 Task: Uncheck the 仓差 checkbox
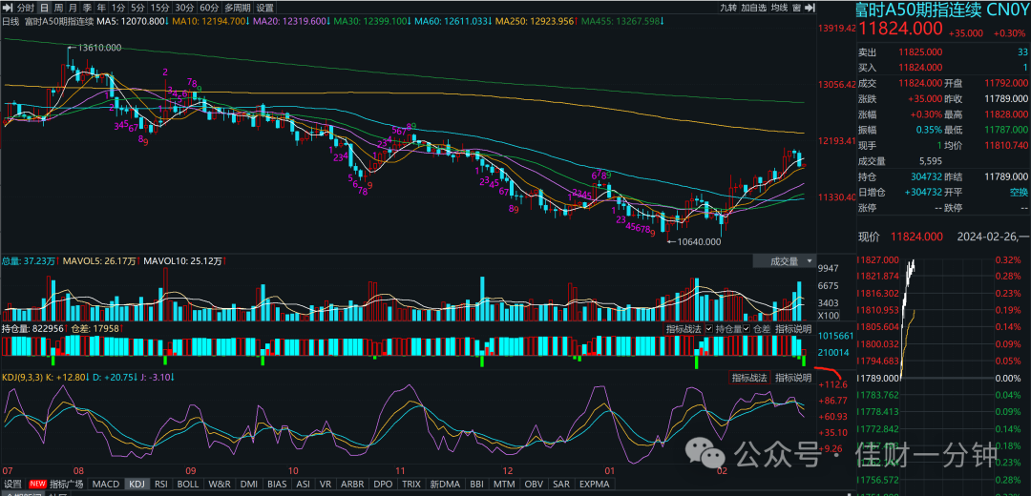coord(747,328)
